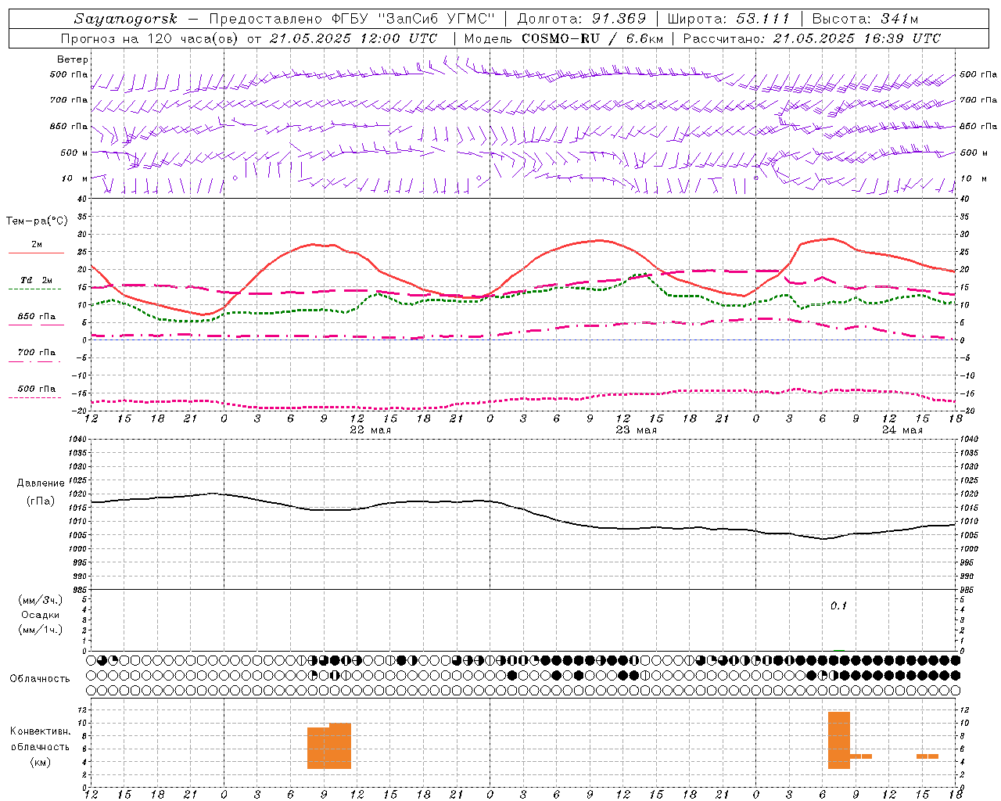Click the Широта: 53.111 value

[729, 19]
